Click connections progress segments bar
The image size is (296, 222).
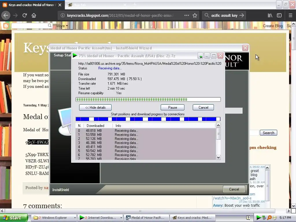coord(148,119)
